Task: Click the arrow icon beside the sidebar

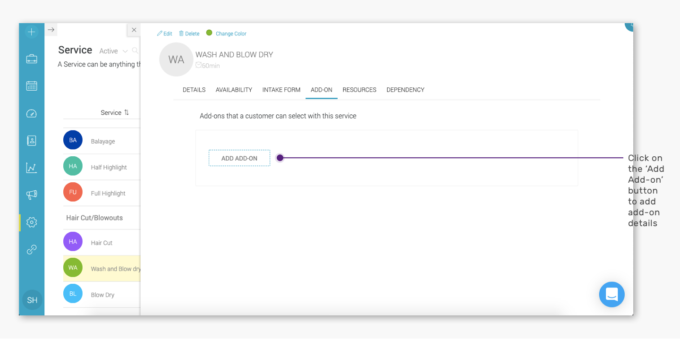Action: coord(51,30)
